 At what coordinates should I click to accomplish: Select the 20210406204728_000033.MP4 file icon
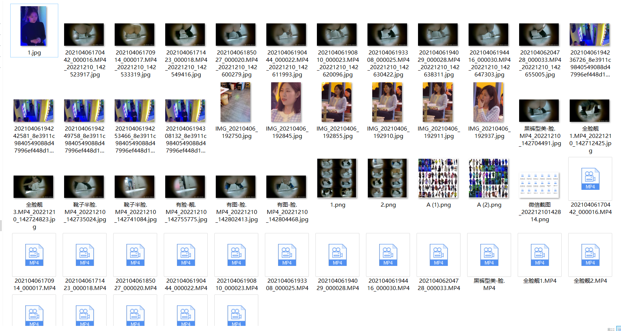[438, 255]
